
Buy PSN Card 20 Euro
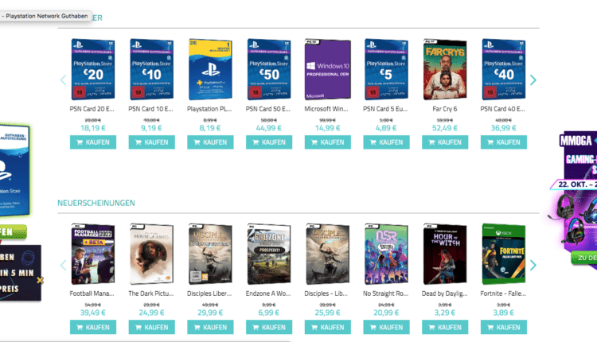93,142
